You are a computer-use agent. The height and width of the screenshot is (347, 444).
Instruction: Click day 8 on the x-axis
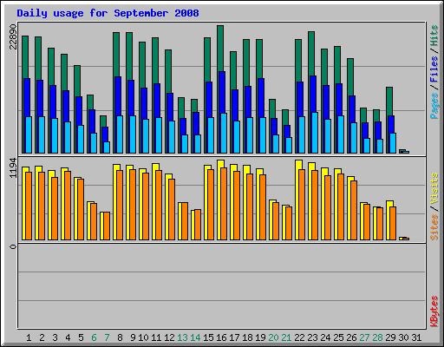tap(120, 337)
